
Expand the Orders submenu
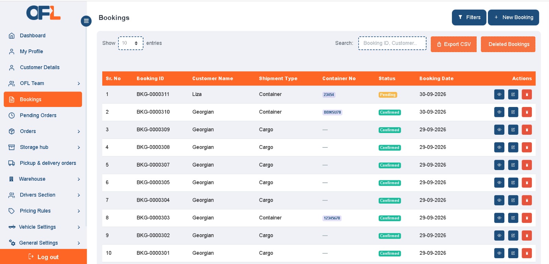point(43,131)
